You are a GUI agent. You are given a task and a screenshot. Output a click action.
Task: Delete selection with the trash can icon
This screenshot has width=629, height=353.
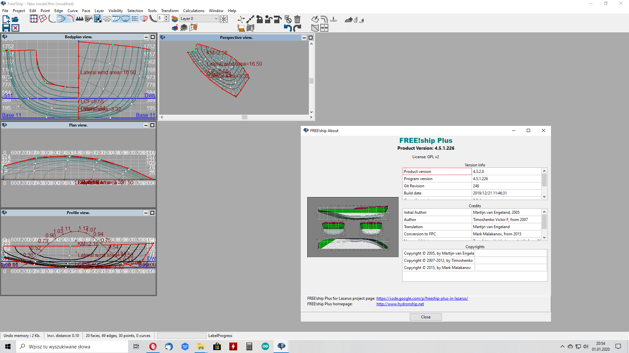pyautogui.click(x=297, y=19)
